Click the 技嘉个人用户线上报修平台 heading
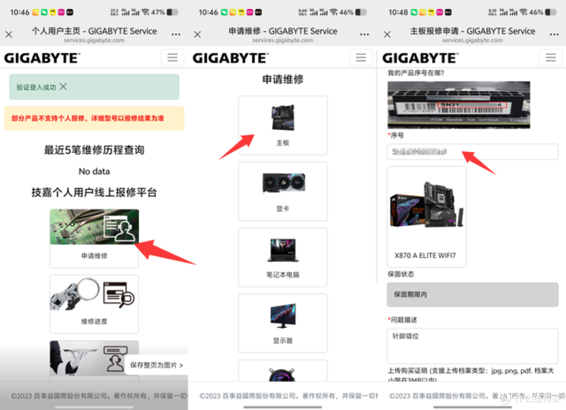Image resolution: width=566 pixels, height=410 pixels. pyautogui.click(x=94, y=193)
